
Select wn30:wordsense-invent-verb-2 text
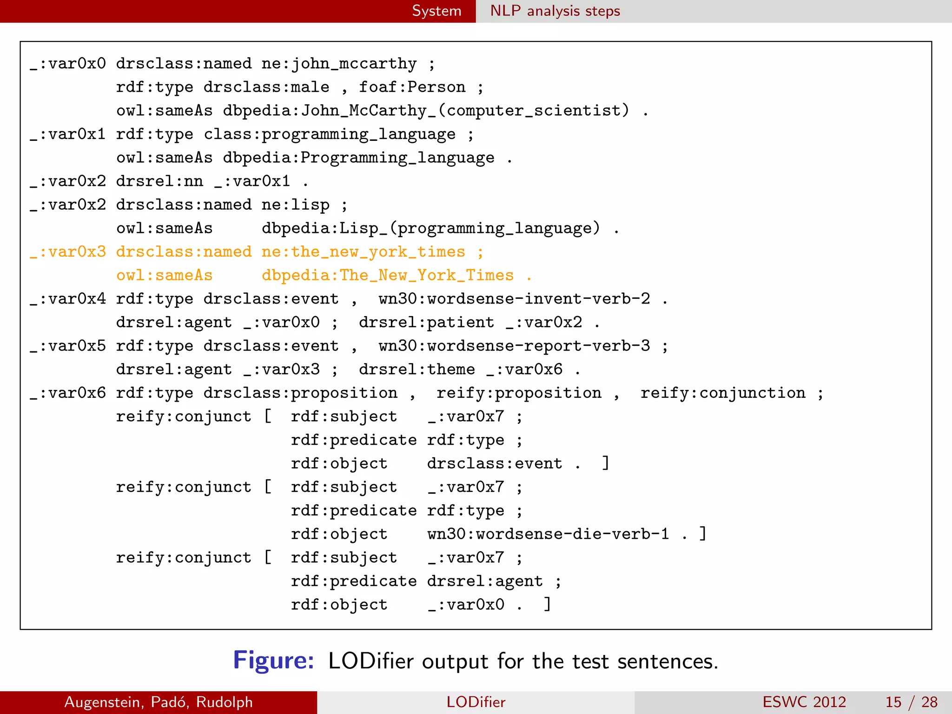click(x=515, y=299)
